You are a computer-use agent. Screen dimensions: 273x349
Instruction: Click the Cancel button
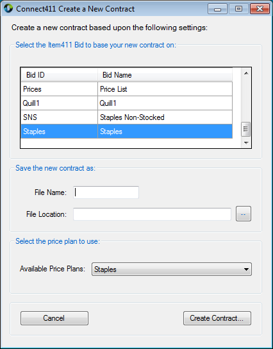click(x=54, y=318)
